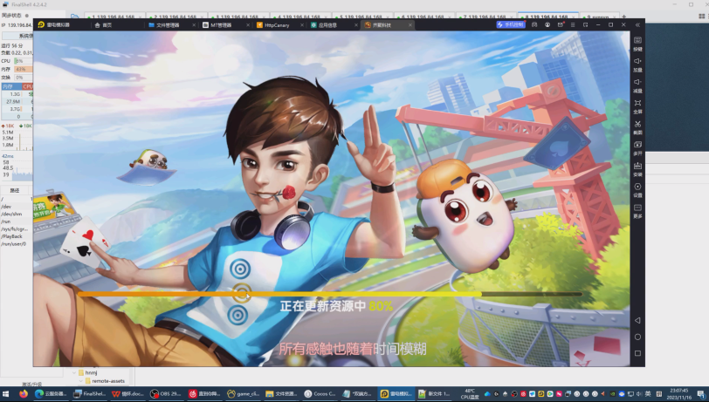The height and width of the screenshot is (402, 709).
Task: Open the emulator hamburger menu icon
Action: click(x=573, y=24)
